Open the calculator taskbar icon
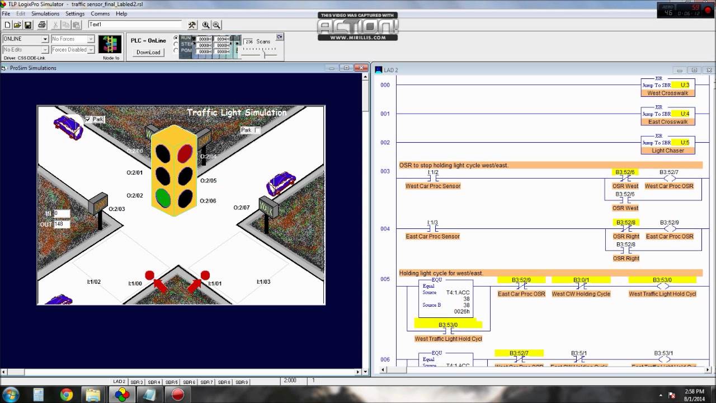The height and width of the screenshot is (403, 716). tap(39, 395)
